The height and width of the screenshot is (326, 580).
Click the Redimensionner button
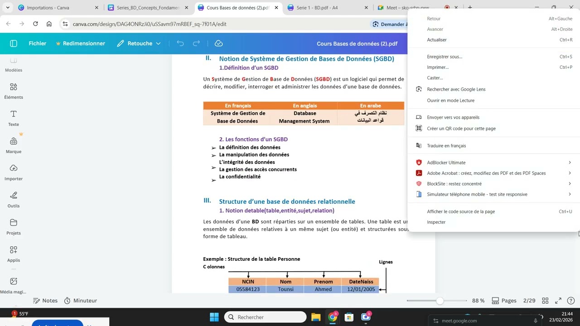pos(80,43)
